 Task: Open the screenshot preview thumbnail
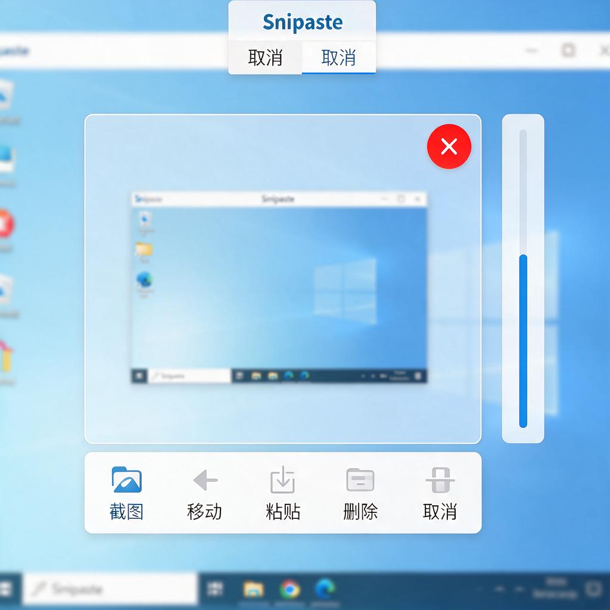pos(279,288)
